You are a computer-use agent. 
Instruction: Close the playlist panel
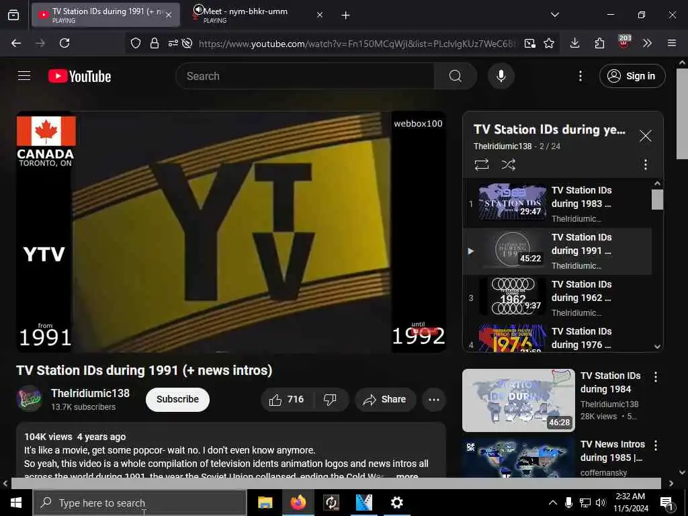pyautogui.click(x=646, y=136)
